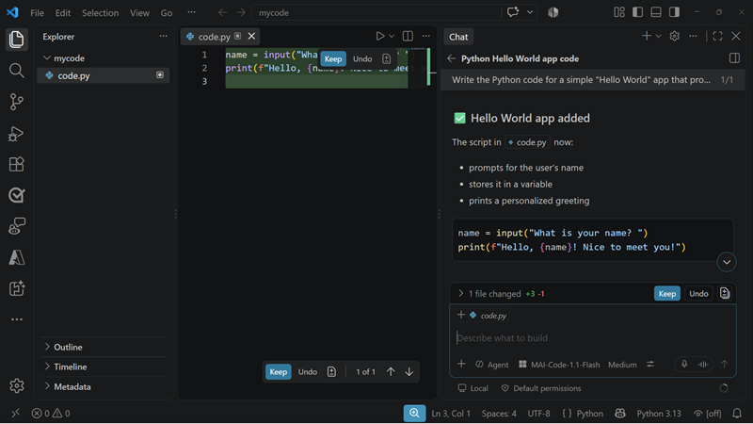Image resolution: width=753 pixels, height=424 pixels.
Task: Toggle the primary sidebar layout icon
Action: (637, 12)
